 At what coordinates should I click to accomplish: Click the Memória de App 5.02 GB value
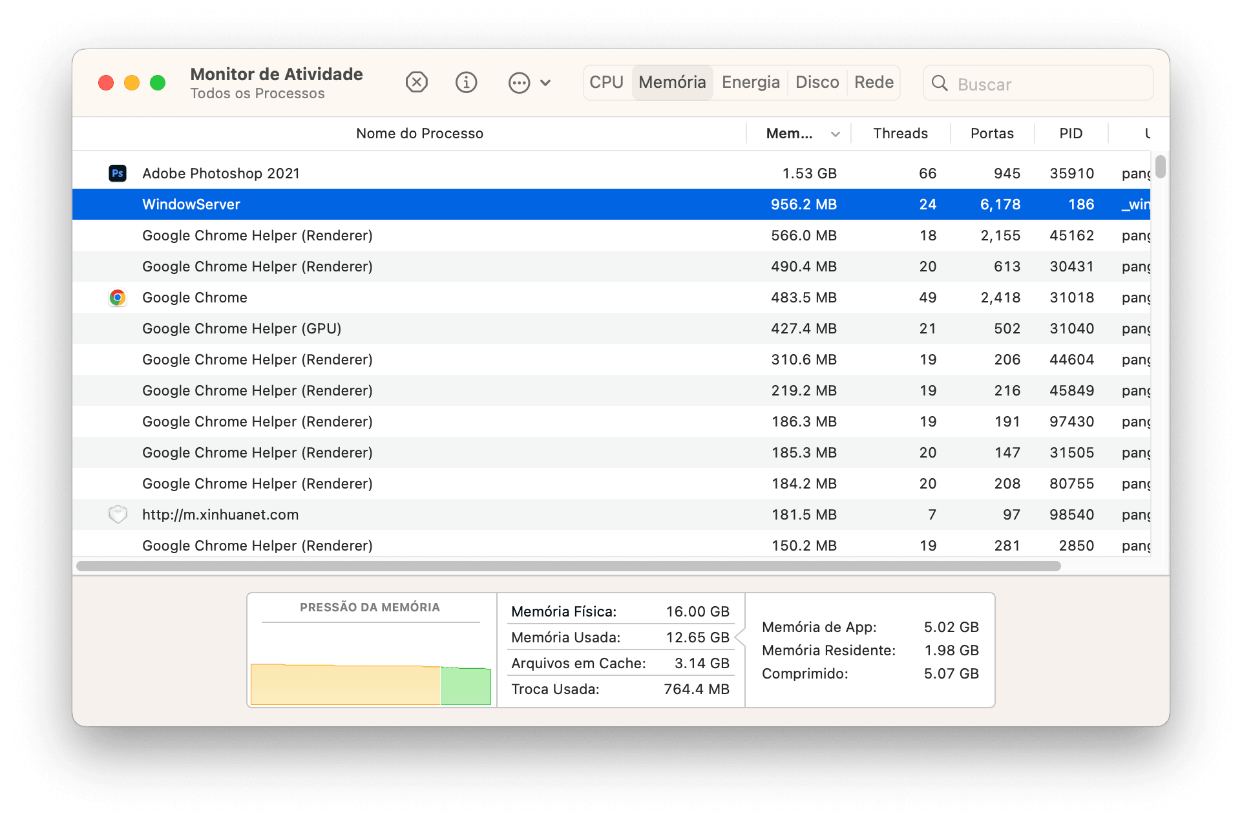click(951, 627)
